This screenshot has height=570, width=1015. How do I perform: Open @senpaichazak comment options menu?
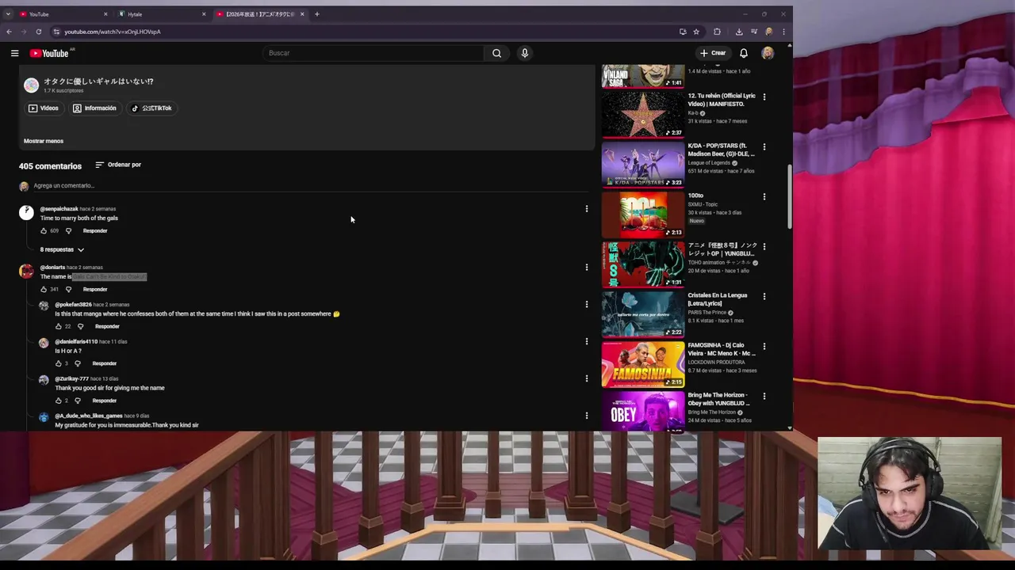coord(587,209)
